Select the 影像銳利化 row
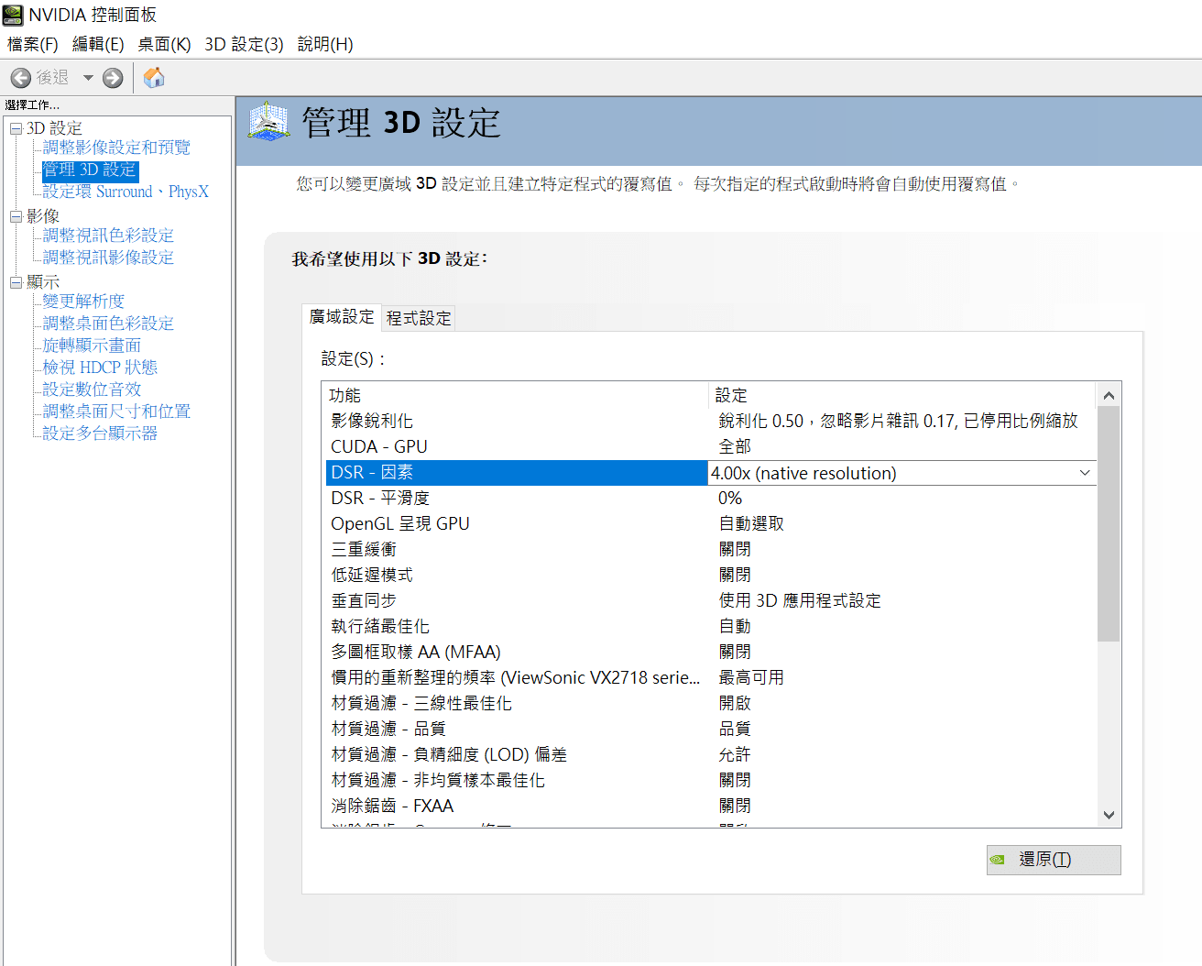Image resolution: width=1202 pixels, height=966 pixels. [x=710, y=421]
